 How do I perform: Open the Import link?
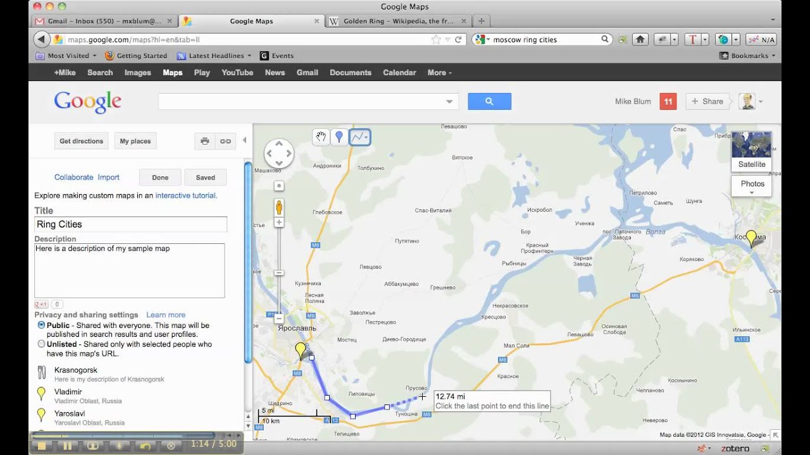click(108, 178)
